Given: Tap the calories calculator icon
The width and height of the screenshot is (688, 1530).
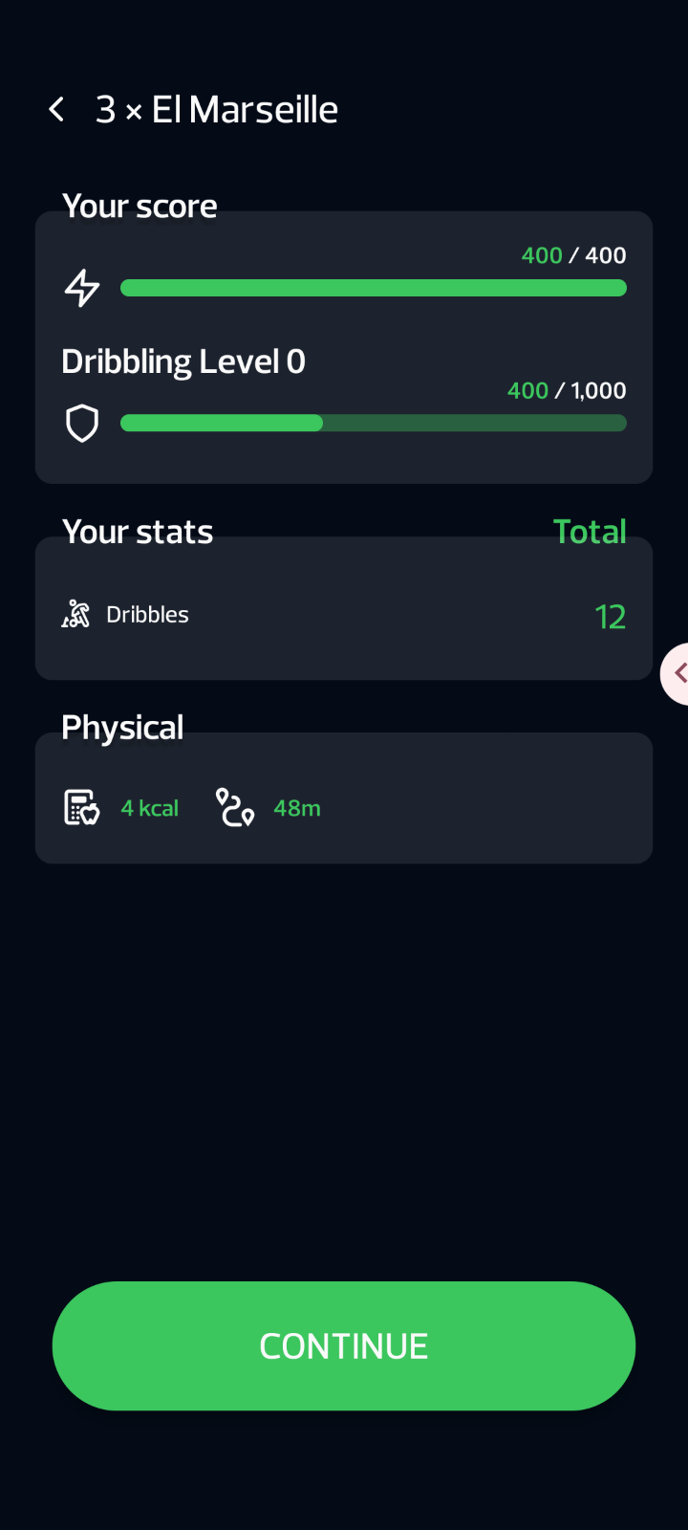Looking at the screenshot, I should (82, 808).
